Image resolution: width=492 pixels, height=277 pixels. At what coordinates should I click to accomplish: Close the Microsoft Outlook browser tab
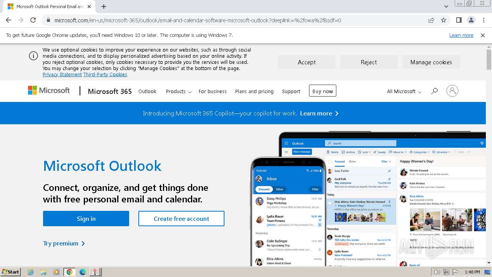pyautogui.click(x=89, y=7)
